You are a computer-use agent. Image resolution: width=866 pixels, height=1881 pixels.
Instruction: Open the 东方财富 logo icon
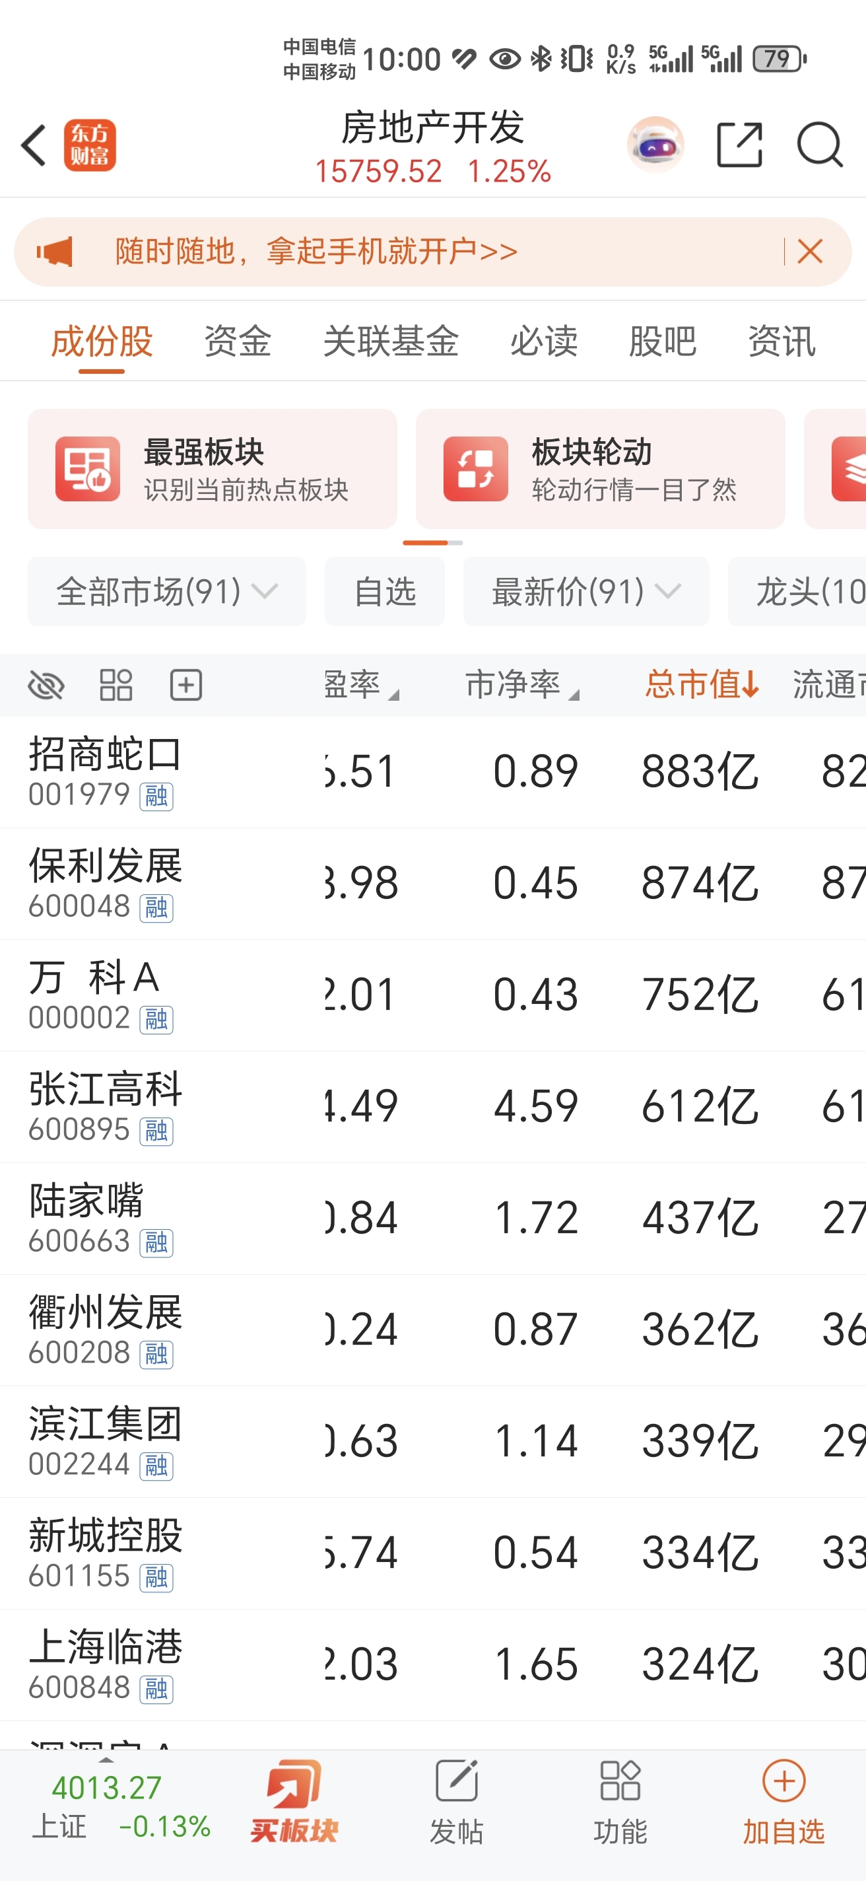coord(90,145)
